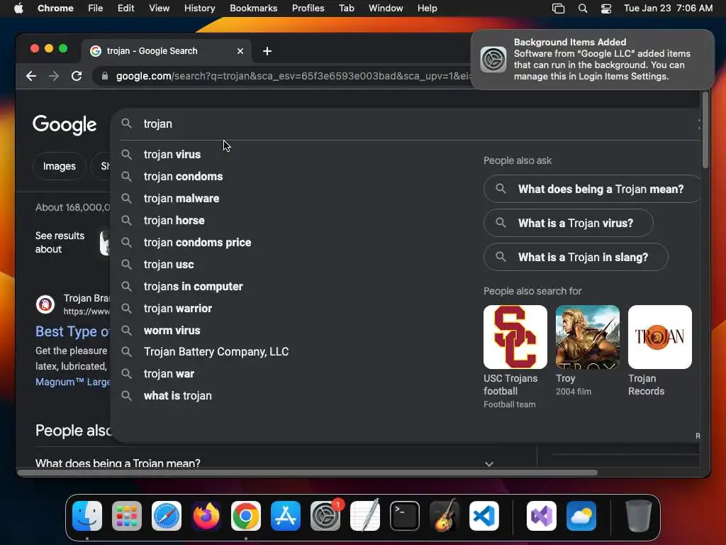The width and height of the screenshot is (726, 545).
Task: Open the Trash in the Dock
Action: 639,516
